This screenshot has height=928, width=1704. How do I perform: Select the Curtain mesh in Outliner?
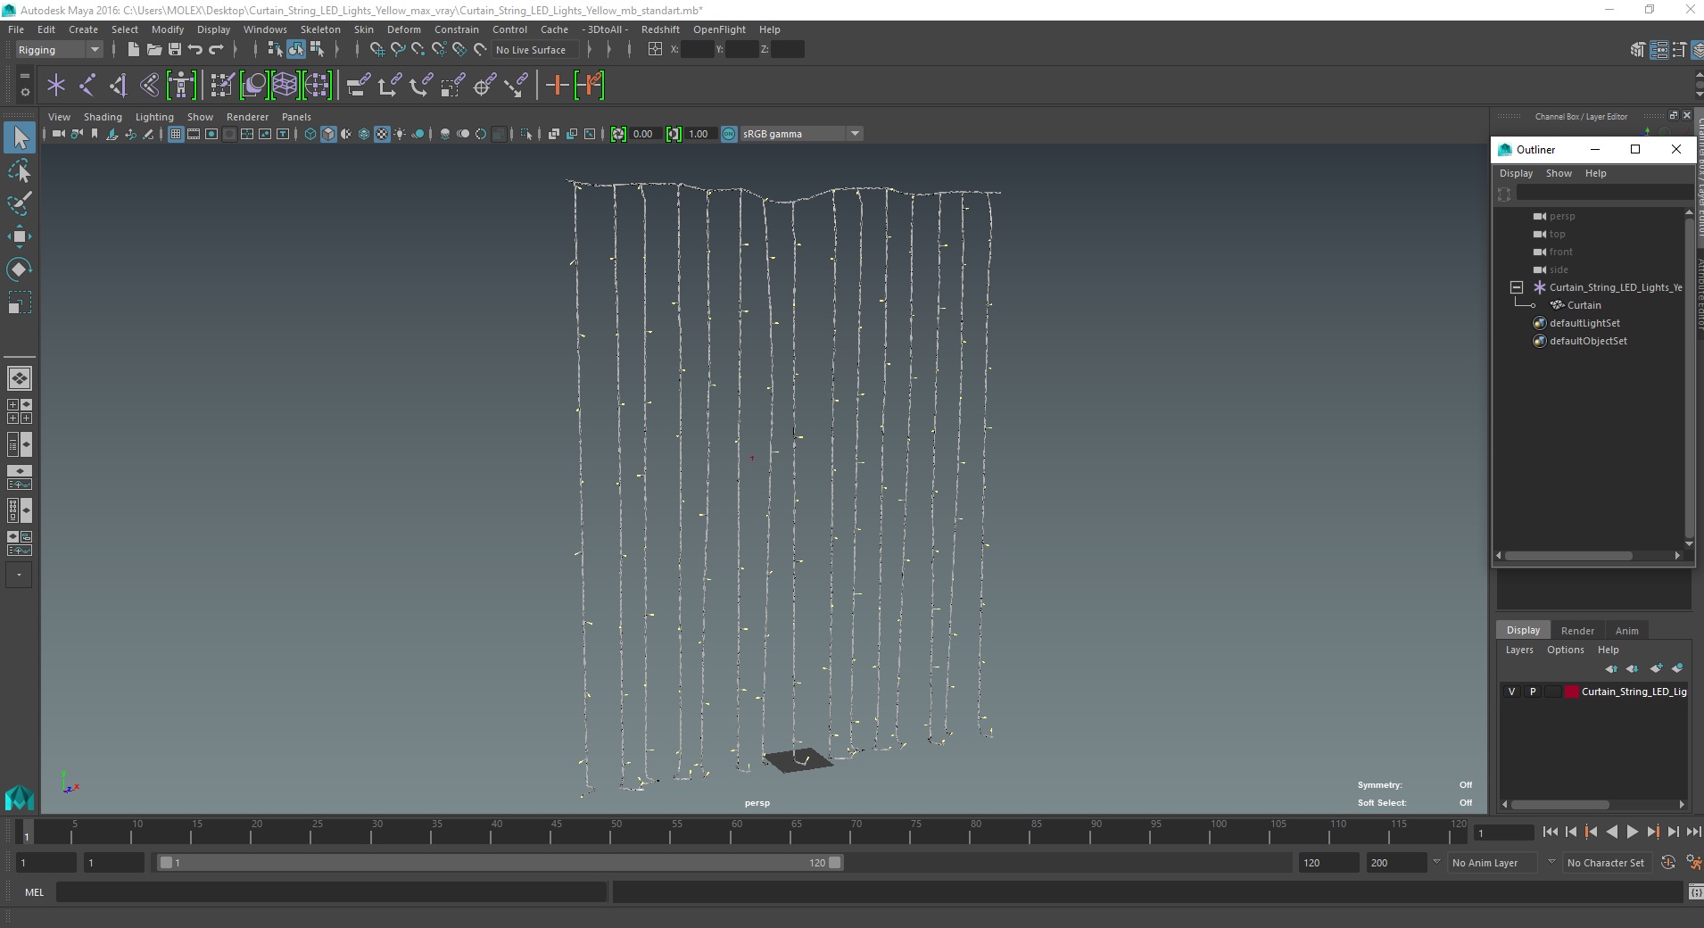(x=1584, y=305)
